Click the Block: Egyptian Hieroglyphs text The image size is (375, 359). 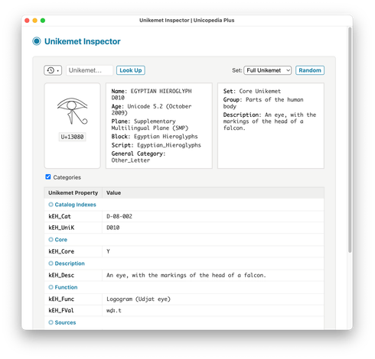tap(155, 137)
